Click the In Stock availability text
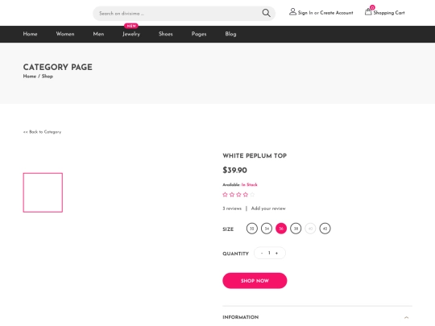This screenshot has height=326, width=435. (249, 184)
